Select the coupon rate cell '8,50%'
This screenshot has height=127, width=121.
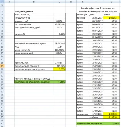59,34
